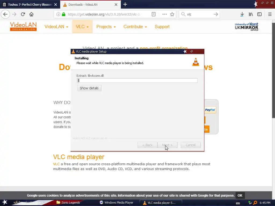Viewport: 275px width, 206px height.
Task: Click the greyed Back button in setup
Action: click(147, 145)
